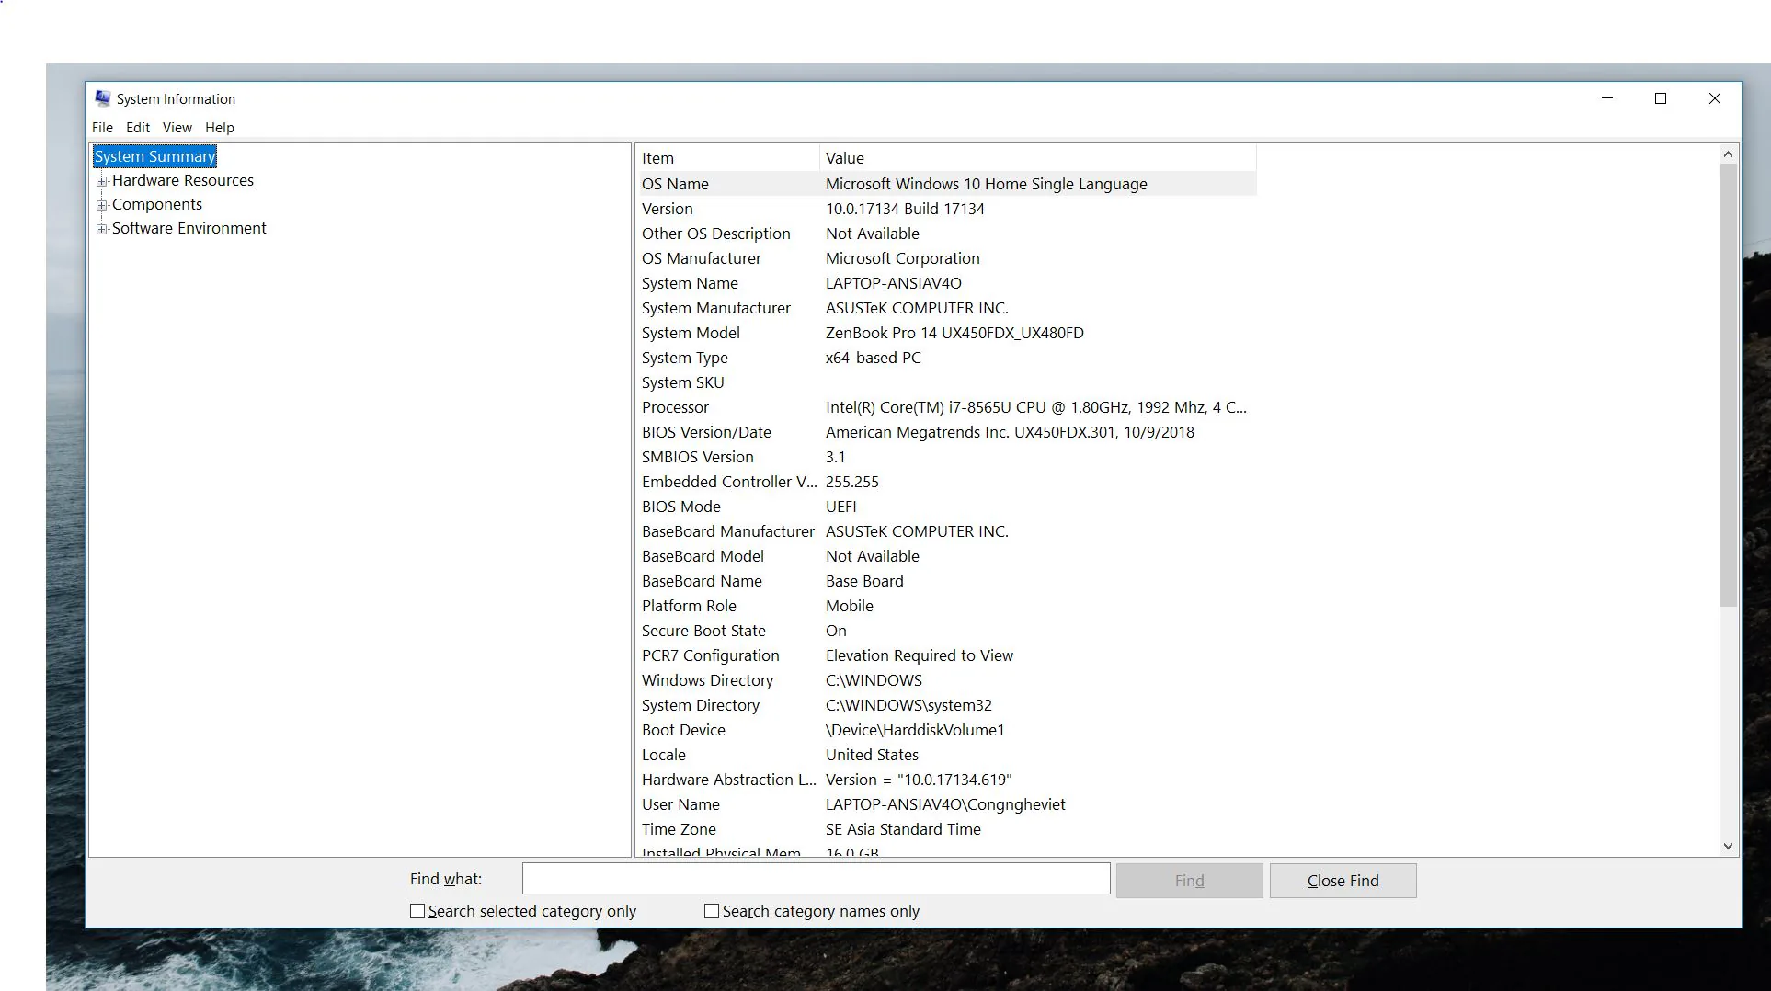Click the scroll down arrow of details pane

[1728, 846]
